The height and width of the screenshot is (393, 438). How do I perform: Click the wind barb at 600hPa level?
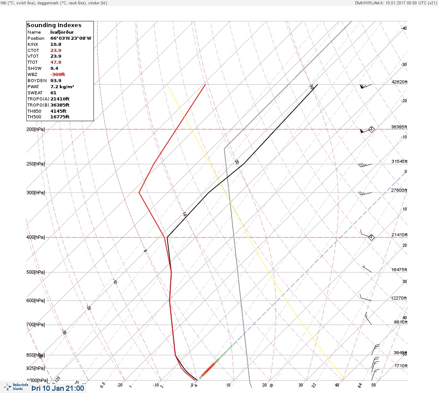tap(366, 297)
